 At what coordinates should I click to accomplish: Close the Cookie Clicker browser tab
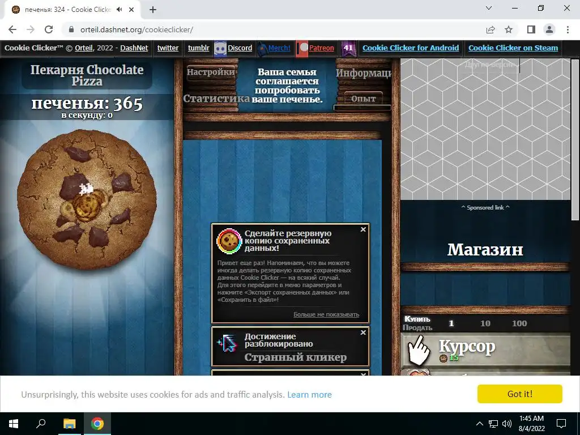click(131, 10)
